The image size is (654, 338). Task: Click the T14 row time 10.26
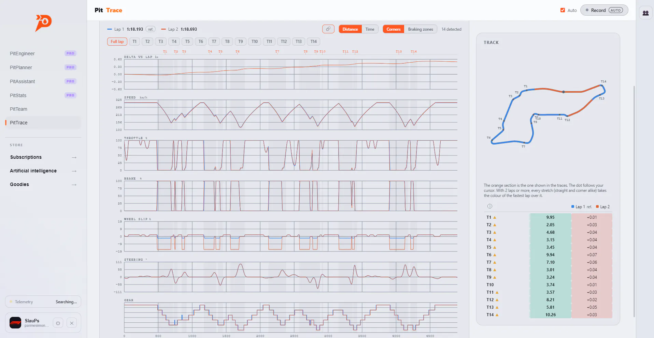coord(550,315)
